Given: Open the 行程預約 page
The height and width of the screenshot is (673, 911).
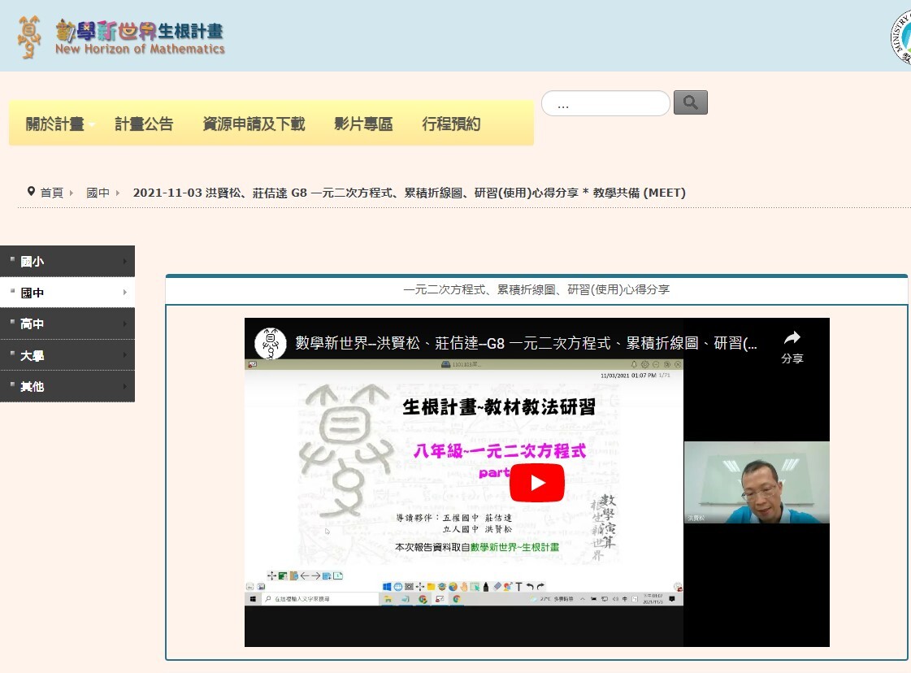Looking at the screenshot, I should pyautogui.click(x=451, y=124).
